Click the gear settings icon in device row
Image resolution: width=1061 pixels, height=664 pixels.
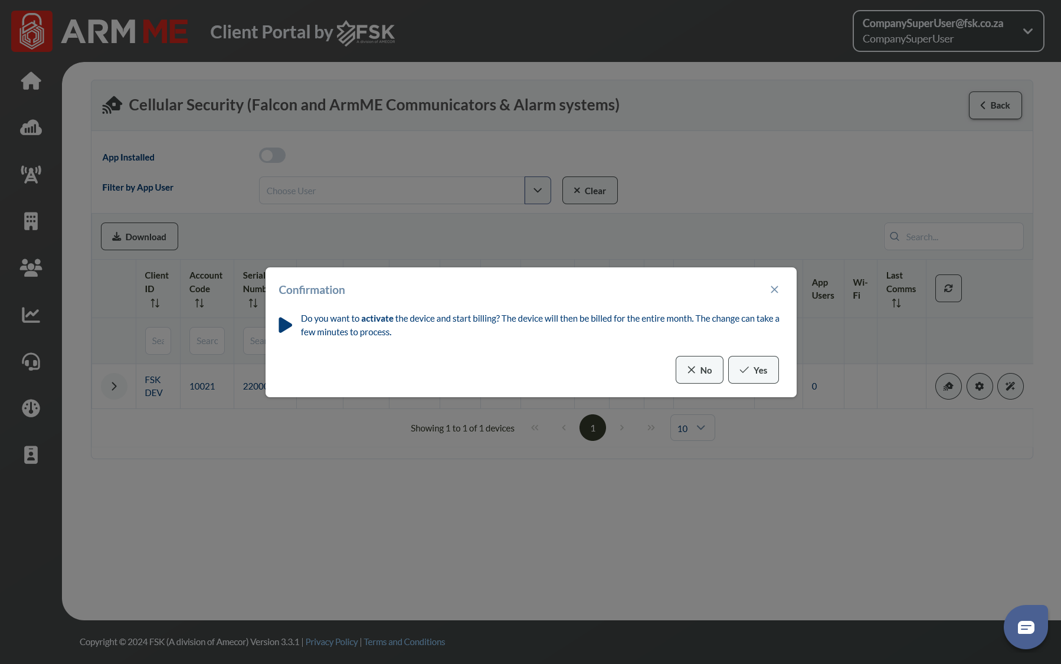(980, 387)
